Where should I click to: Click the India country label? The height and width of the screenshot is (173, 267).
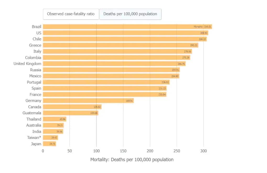pos(37,131)
